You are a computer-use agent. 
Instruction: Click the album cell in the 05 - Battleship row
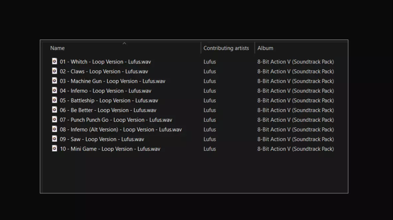click(x=296, y=101)
